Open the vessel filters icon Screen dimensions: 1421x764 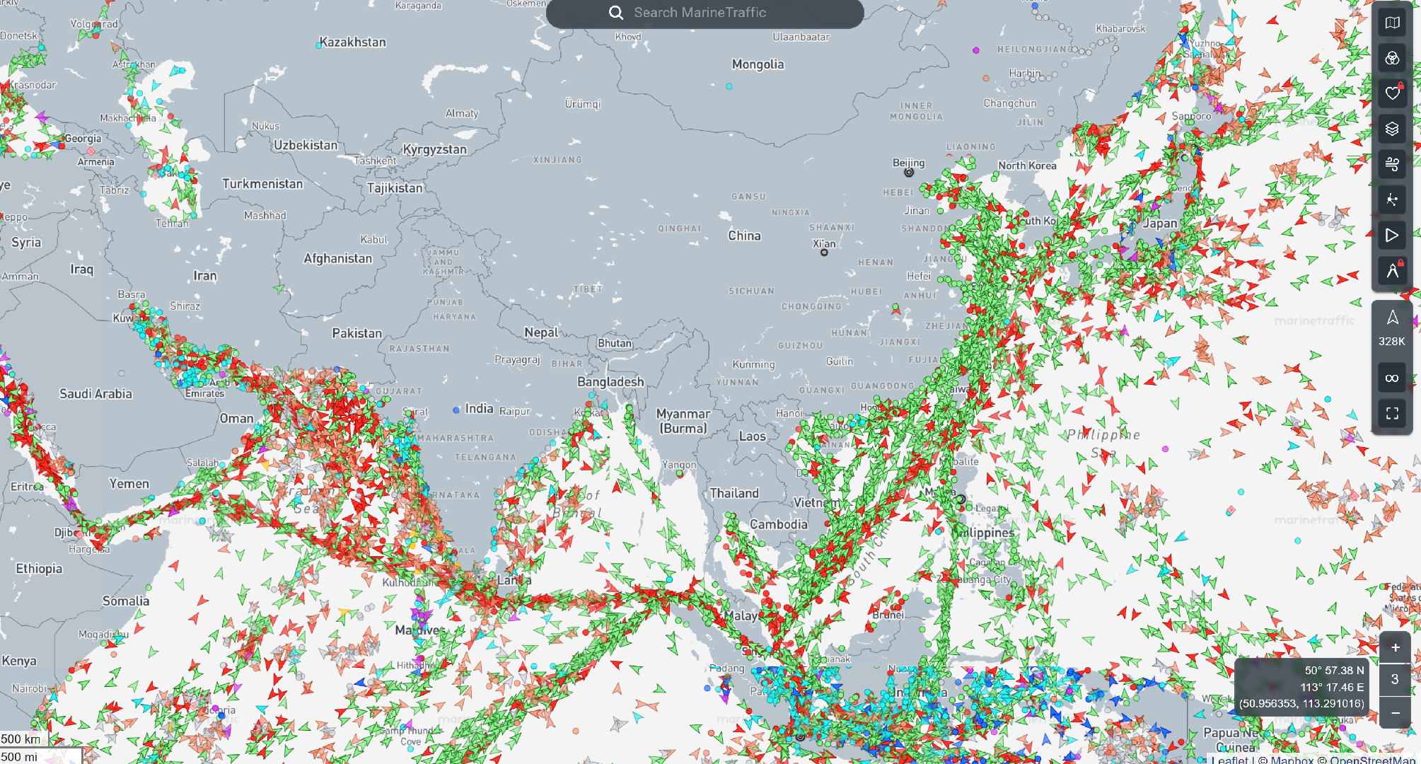pos(1392,58)
